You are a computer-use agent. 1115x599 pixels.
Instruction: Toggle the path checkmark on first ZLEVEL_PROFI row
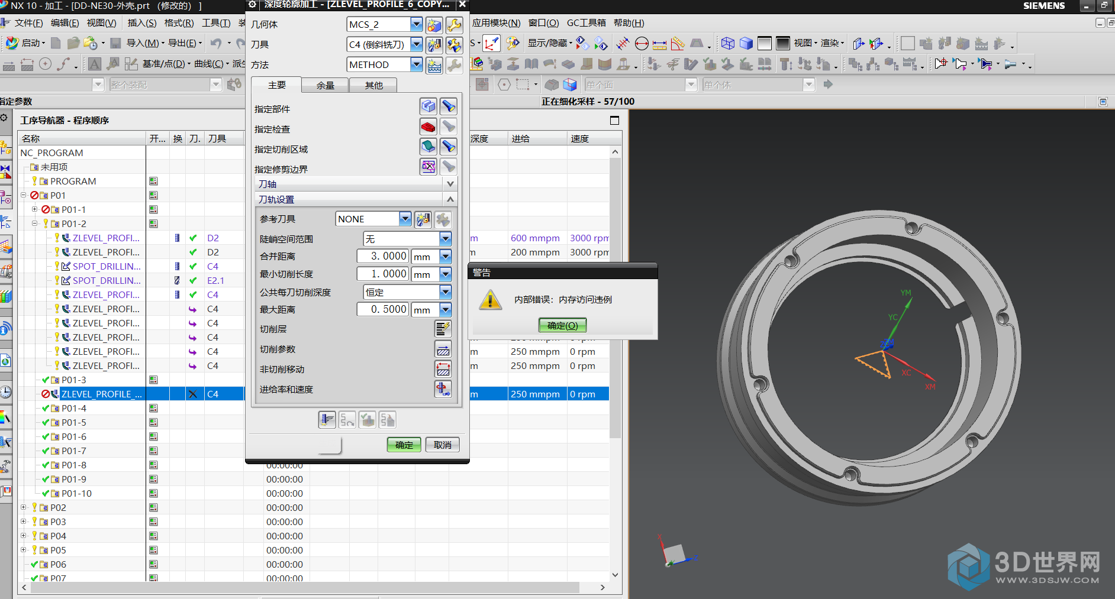pyautogui.click(x=193, y=238)
